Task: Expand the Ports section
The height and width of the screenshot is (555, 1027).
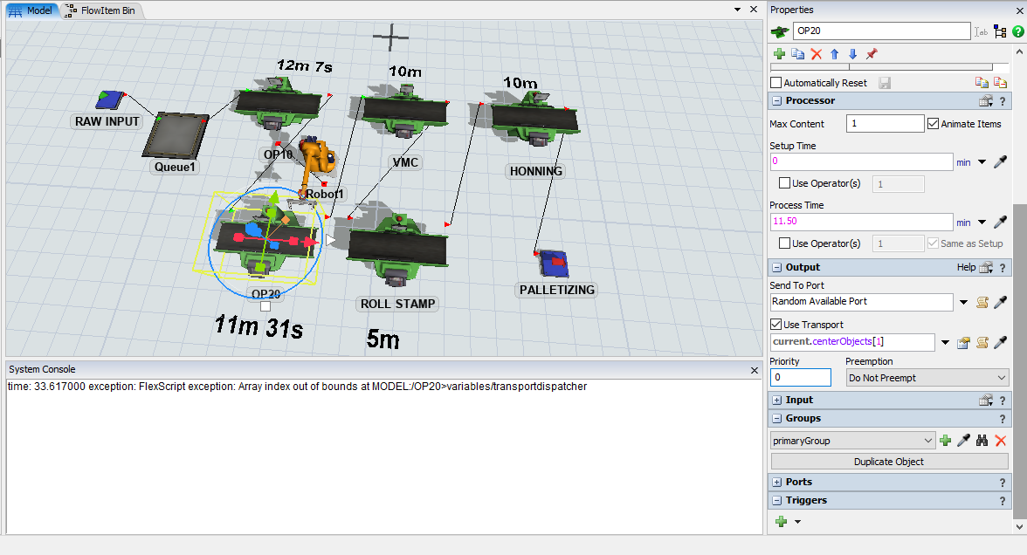Action: tap(777, 482)
